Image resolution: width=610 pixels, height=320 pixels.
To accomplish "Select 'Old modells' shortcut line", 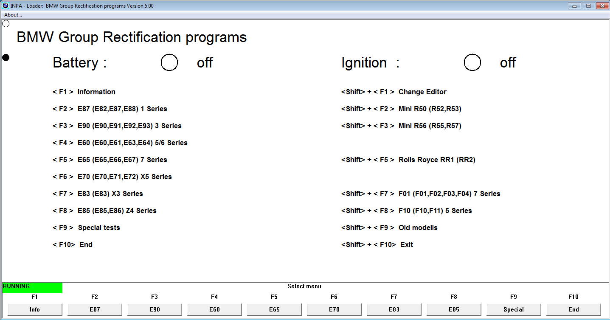I will [389, 227].
